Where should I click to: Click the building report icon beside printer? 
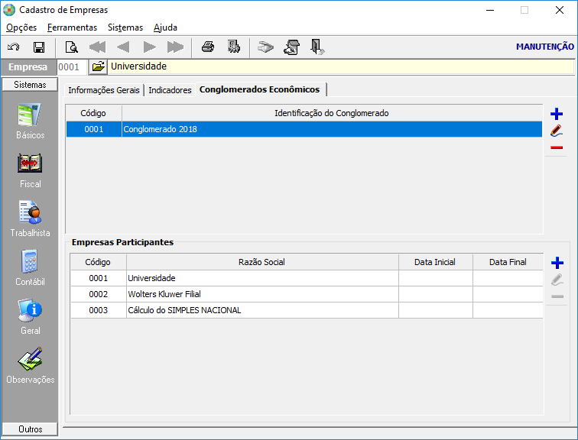(234, 47)
